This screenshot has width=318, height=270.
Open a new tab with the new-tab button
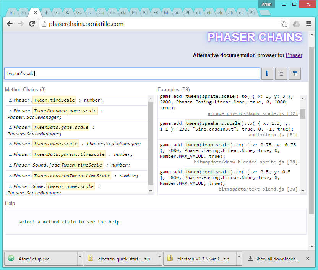click(x=265, y=13)
